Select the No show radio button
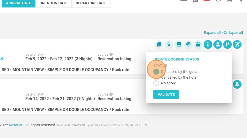The height and width of the screenshot is (138, 247). click(x=156, y=83)
